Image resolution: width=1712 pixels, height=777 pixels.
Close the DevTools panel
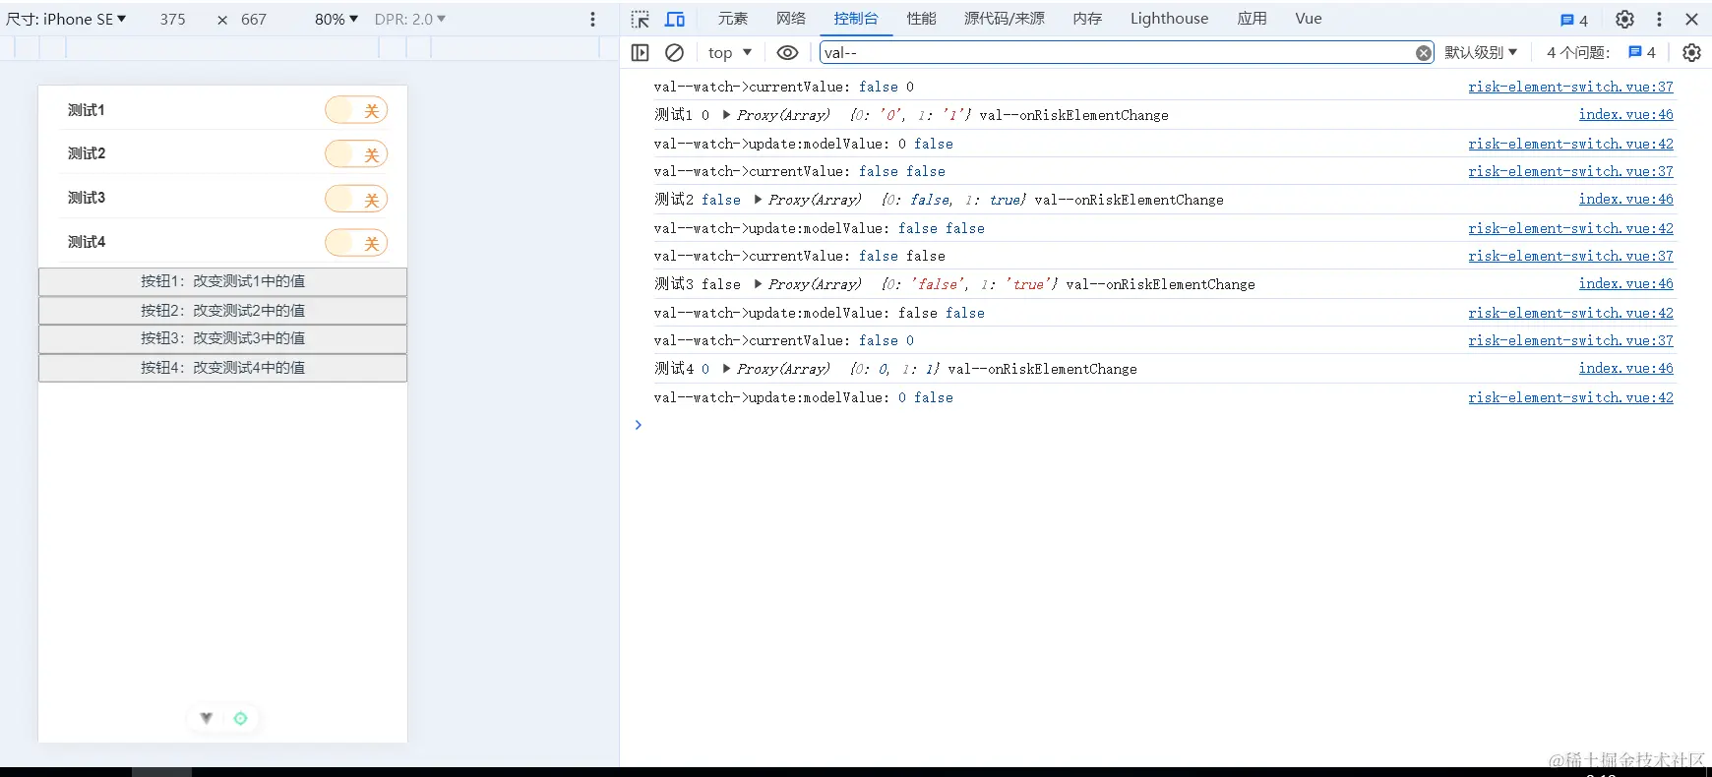tap(1692, 20)
